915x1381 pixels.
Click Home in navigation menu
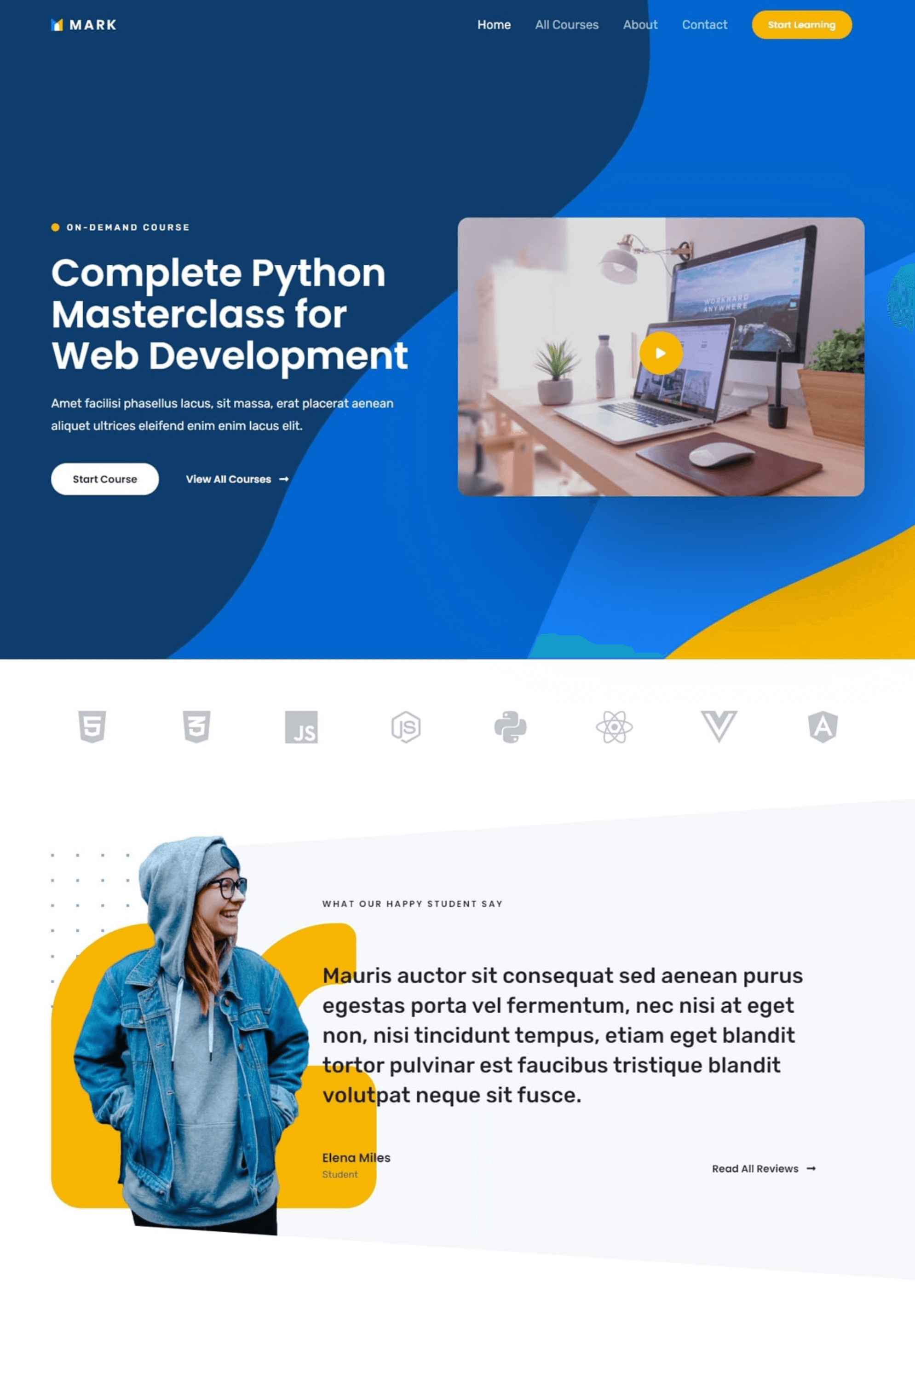pos(494,24)
